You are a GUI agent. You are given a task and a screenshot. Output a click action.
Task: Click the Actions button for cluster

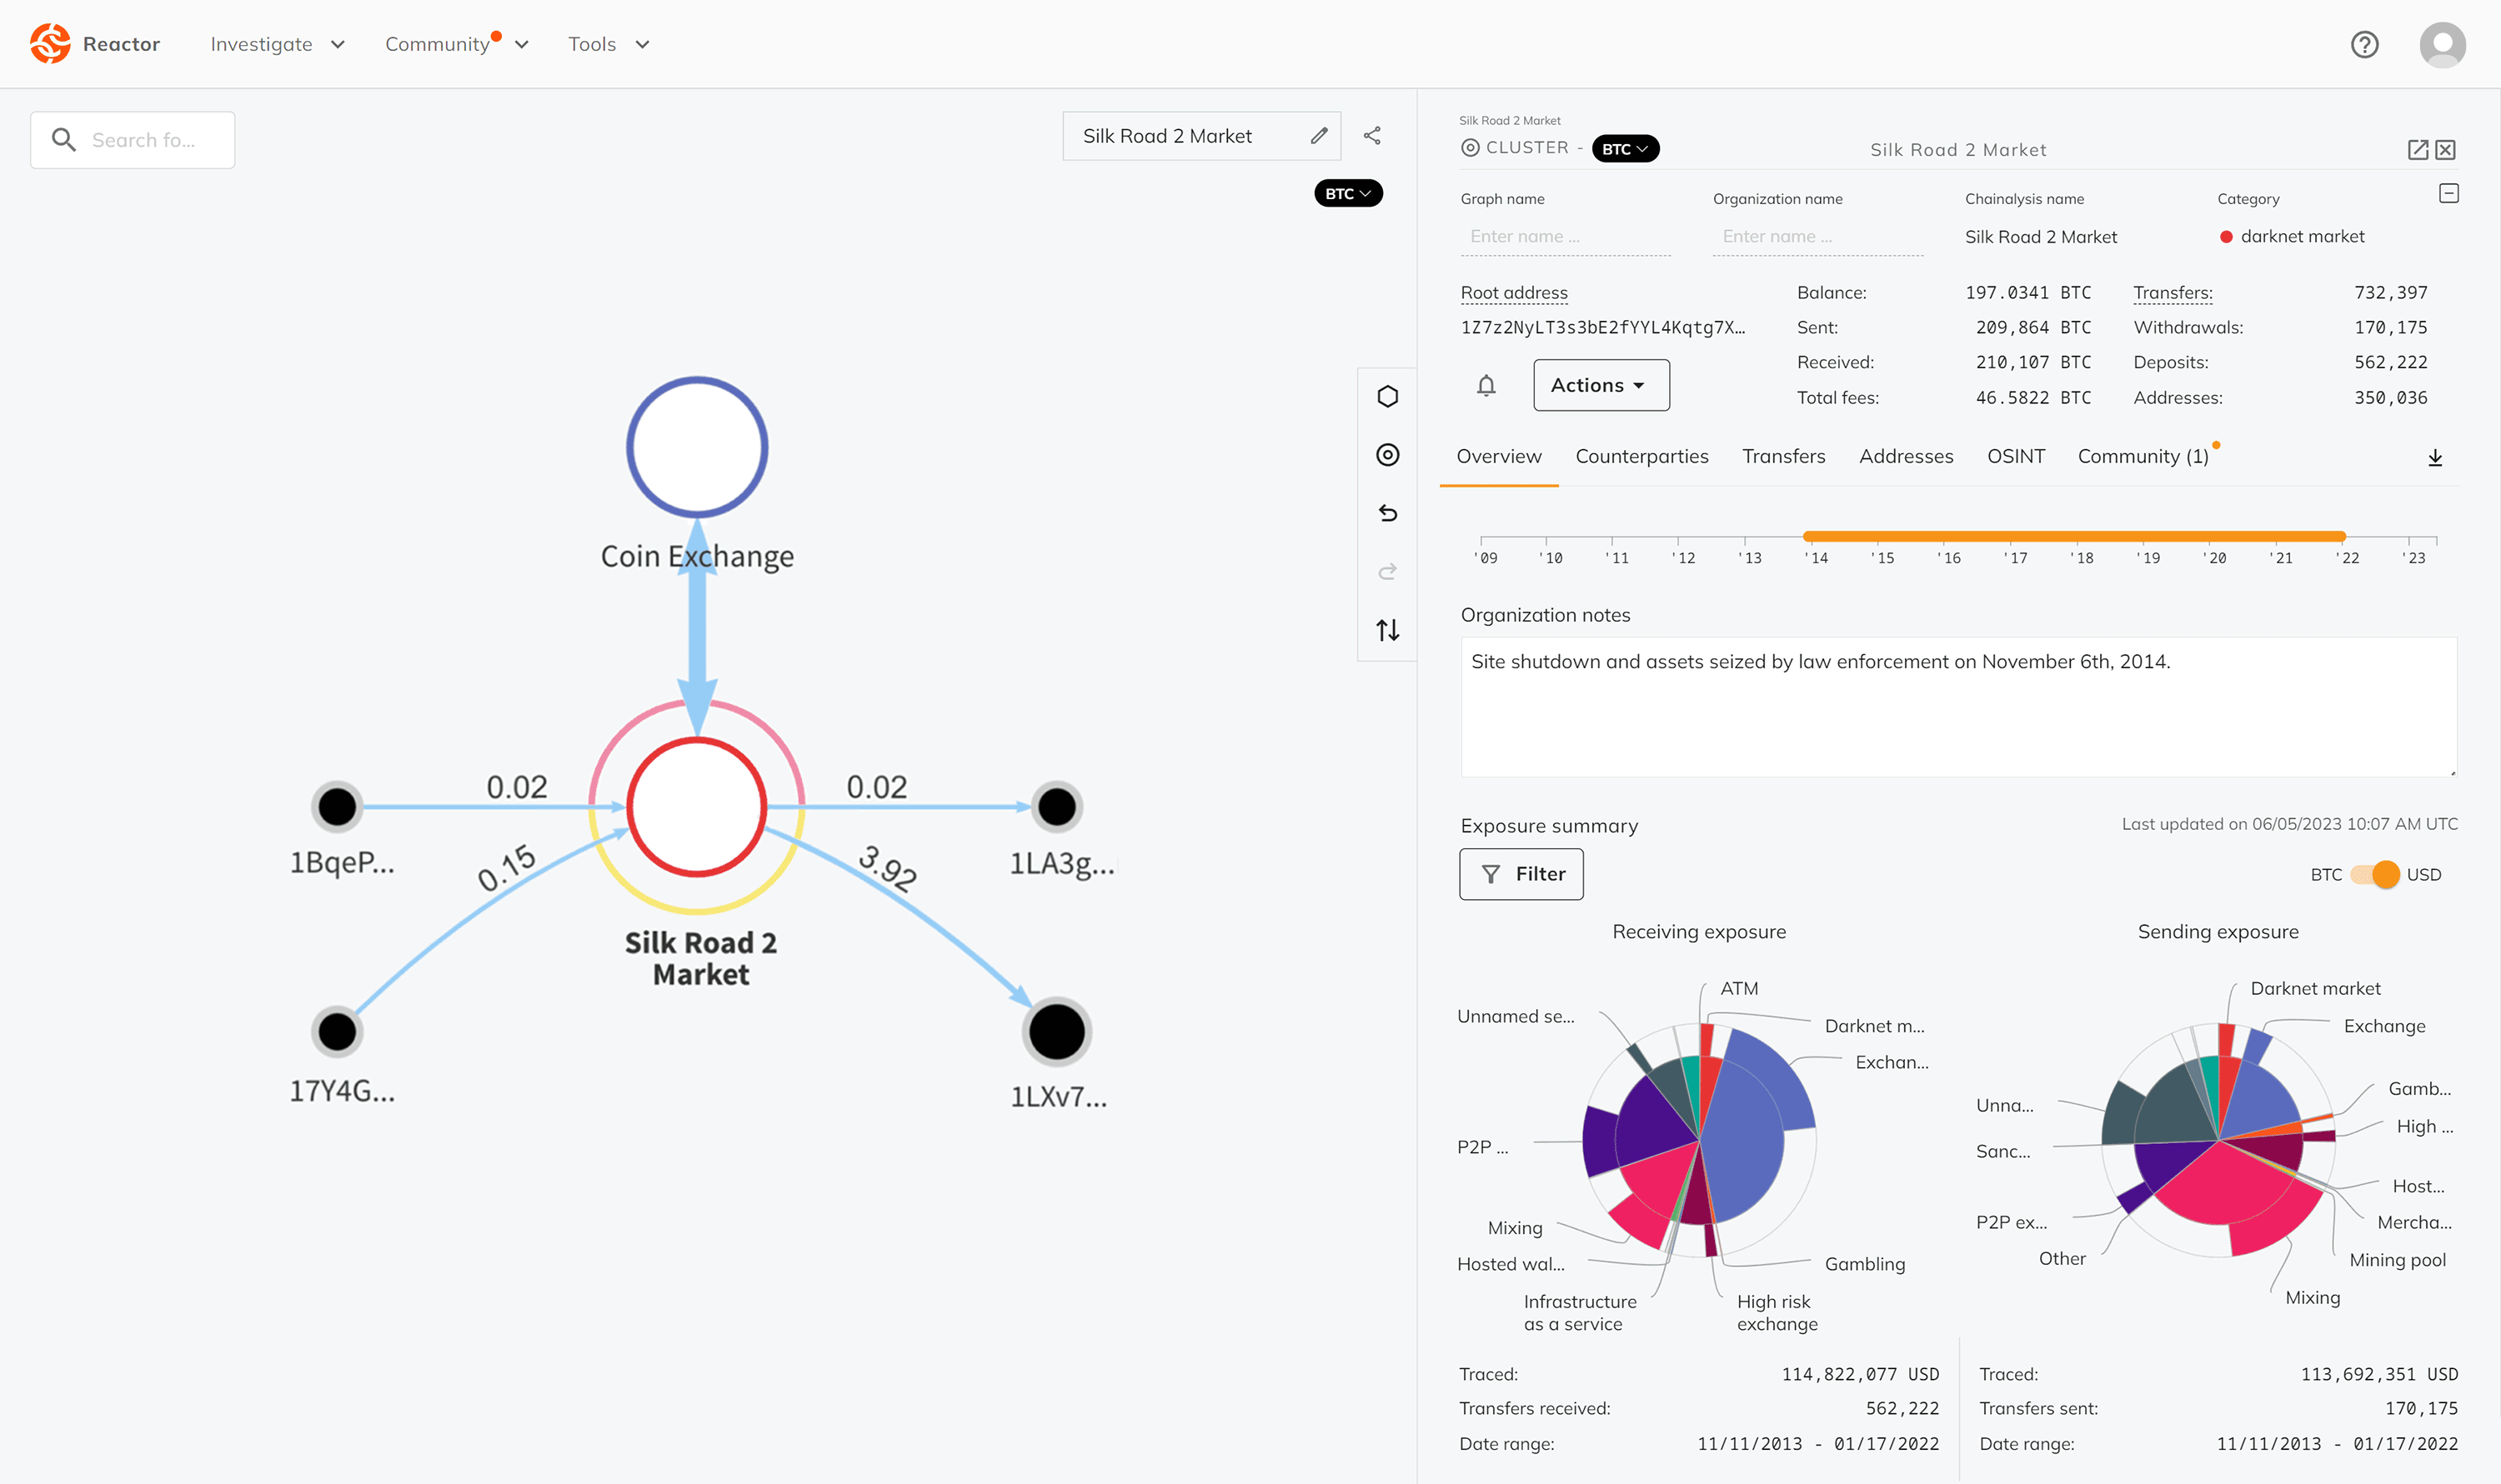pos(1600,383)
